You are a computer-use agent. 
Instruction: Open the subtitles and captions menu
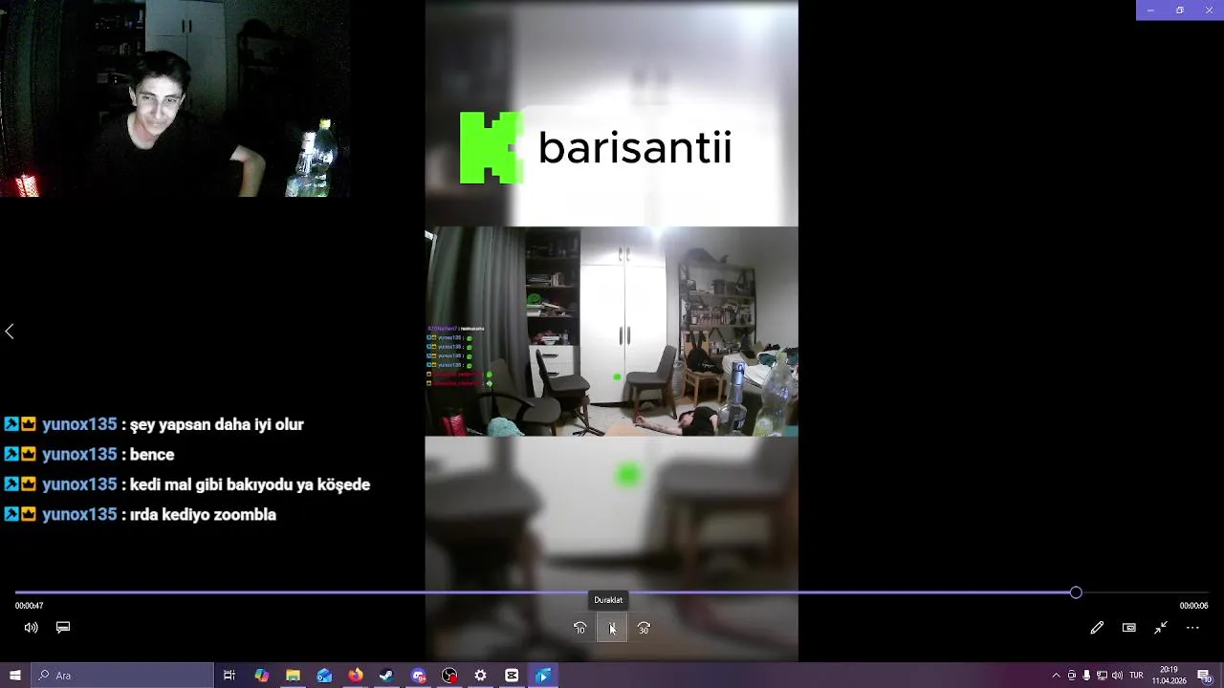tap(63, 628)
